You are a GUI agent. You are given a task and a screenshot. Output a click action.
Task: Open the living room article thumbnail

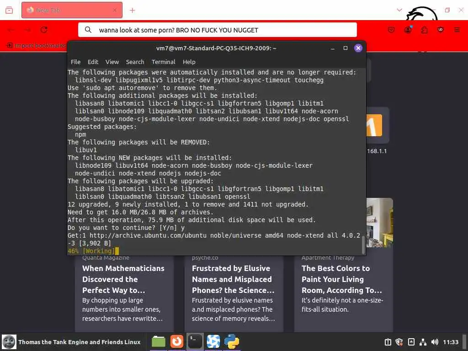379,223
